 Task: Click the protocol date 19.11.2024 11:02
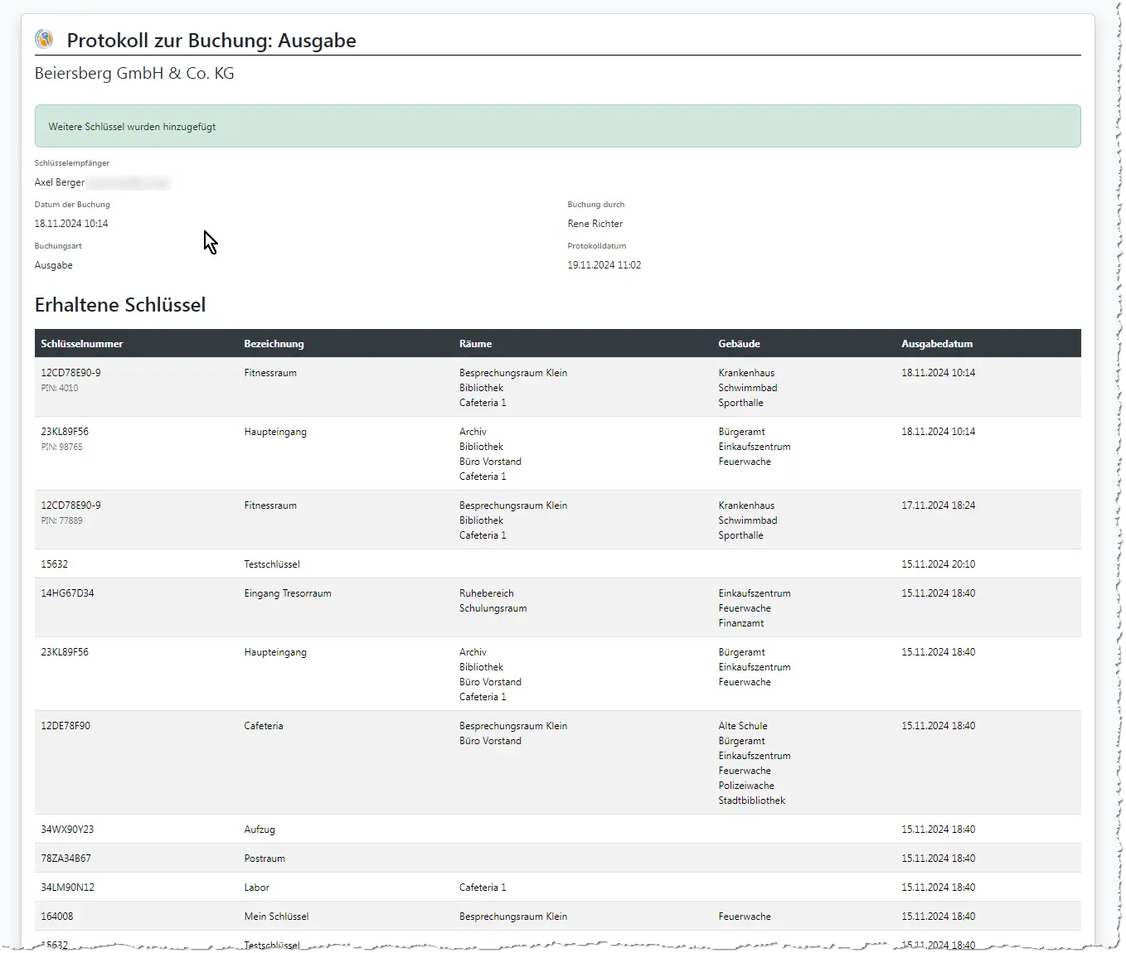click(x=604, y=265)
